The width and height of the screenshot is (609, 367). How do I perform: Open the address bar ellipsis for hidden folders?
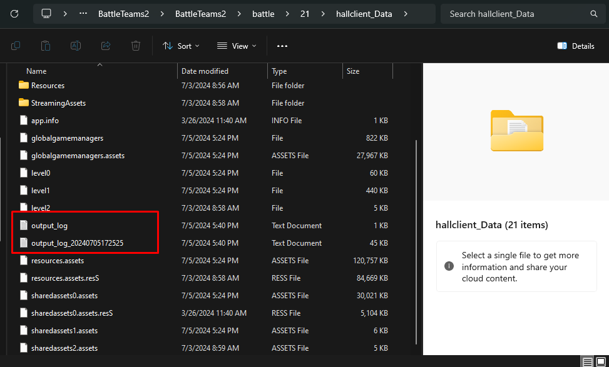(x=83, y=14)
